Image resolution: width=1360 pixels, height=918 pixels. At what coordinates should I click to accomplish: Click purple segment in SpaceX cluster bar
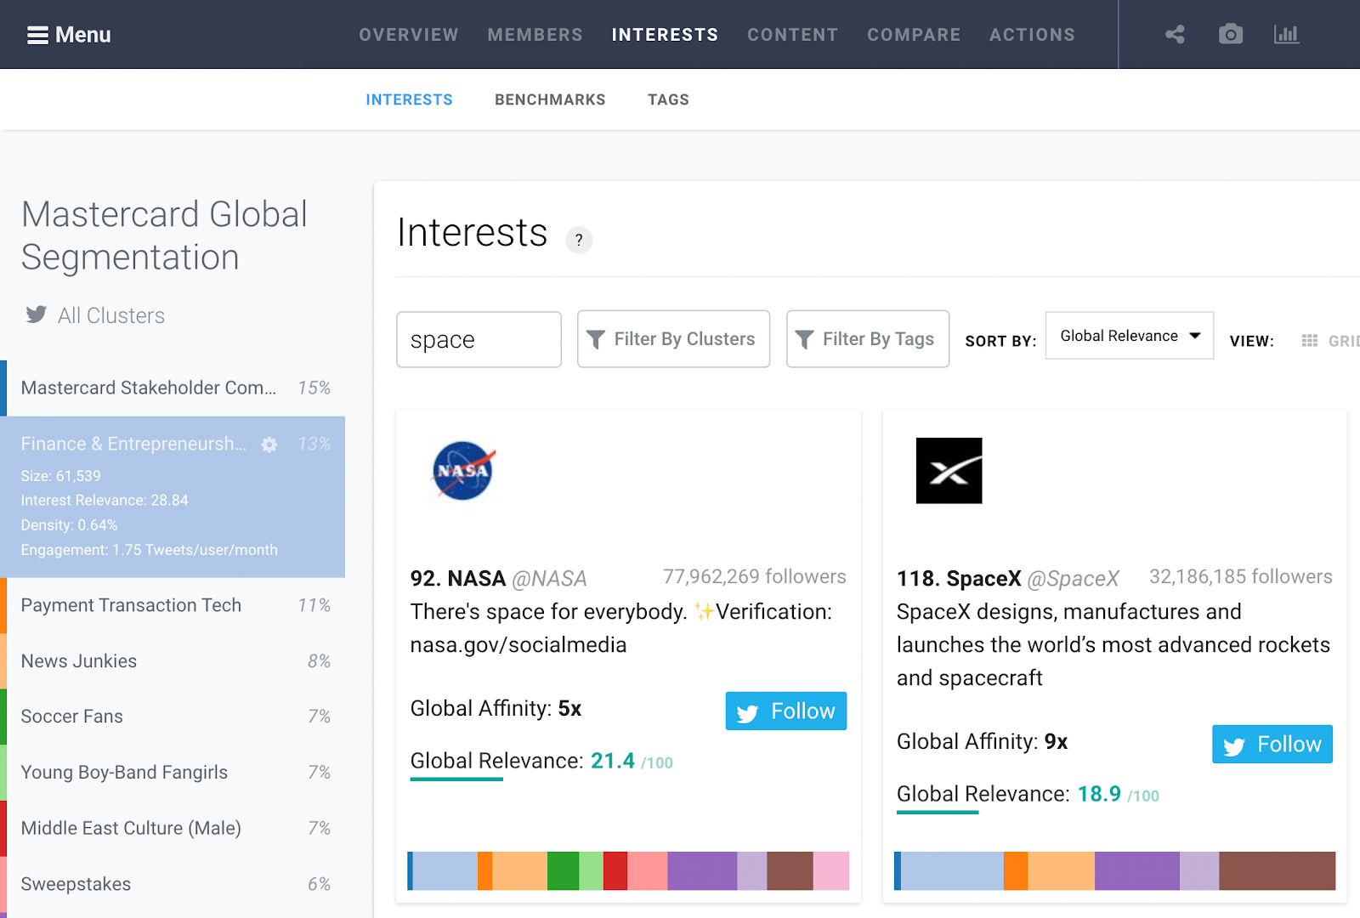[1137, 871]
